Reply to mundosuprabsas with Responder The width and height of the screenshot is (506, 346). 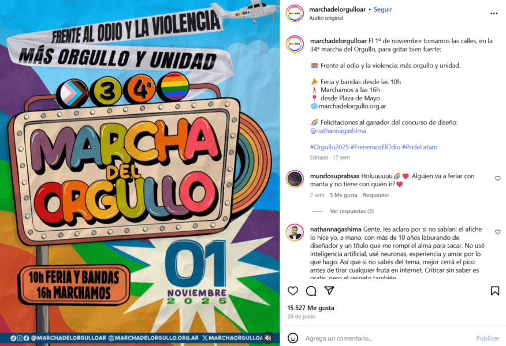(376, 195)
